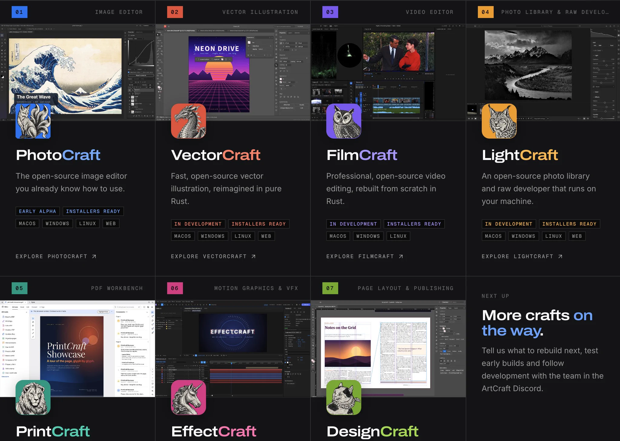This screenshot has height=441, width=620.
Task: Click the Windows tag under LightCraft
Action: (523, 236)
